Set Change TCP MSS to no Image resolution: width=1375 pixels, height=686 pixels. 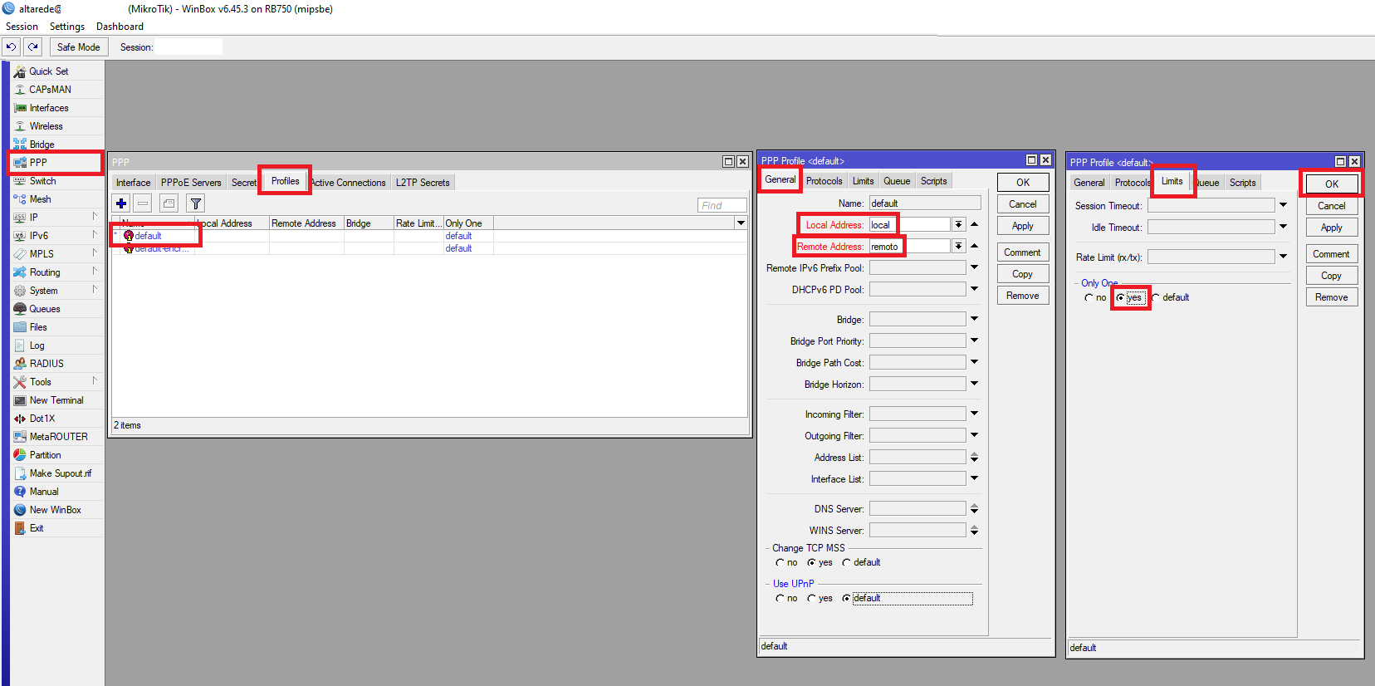[x=780, y=563]
